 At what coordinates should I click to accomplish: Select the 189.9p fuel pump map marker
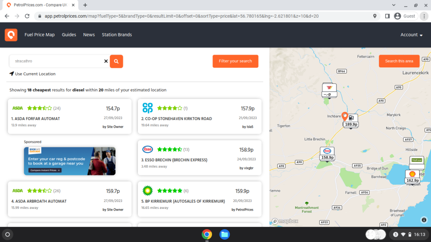(x=351, y=121)
